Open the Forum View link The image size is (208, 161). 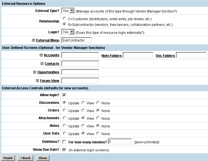click(50, 80)
